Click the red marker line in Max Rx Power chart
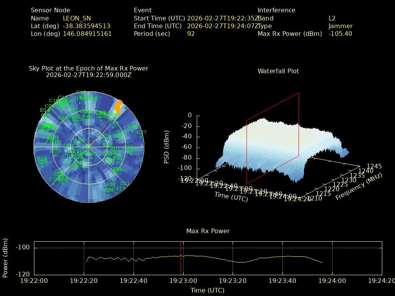This screenshot has height=296, width=395. [181, 258]
